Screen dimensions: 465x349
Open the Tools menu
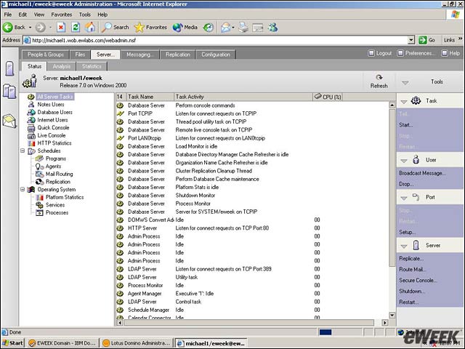(84, 15)
